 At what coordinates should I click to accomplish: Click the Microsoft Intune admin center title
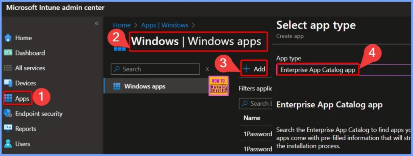point(55,8)
